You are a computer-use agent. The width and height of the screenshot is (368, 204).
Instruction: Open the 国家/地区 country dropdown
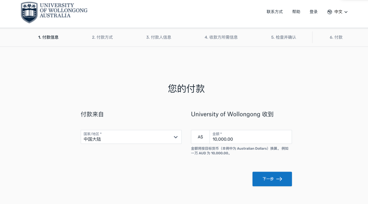click(x=131, y=137)
